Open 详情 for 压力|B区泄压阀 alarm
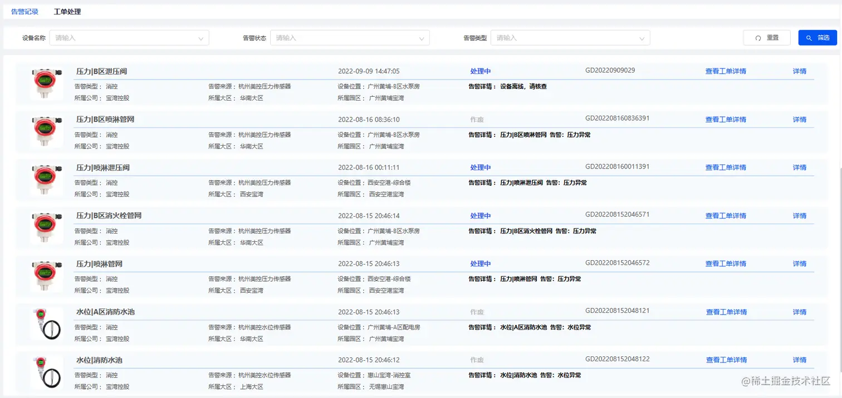 (800, 71)
